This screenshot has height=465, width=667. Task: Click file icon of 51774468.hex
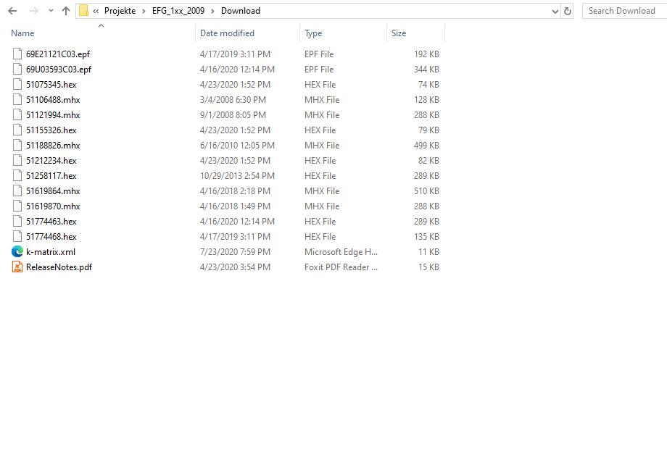click(17, 236)
